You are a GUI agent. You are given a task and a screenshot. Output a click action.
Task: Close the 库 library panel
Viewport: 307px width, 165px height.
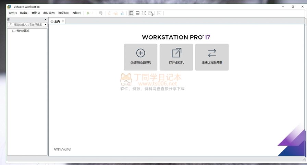point(46,20)
